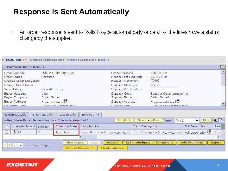228x171 pixels.
Task: Click schedules table horizontal scroll left arrow
Action: pyautogui.click(x=81, y=137)
